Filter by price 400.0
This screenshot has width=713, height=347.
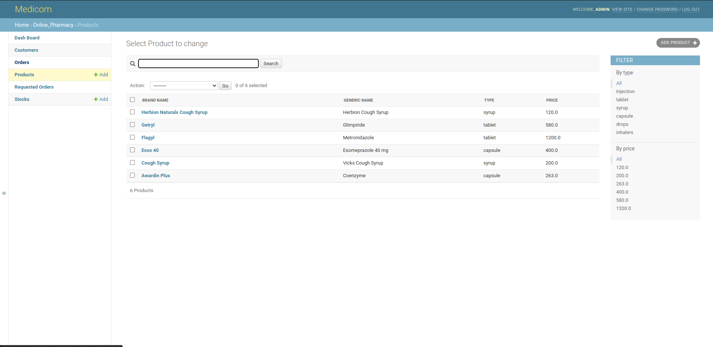pos(622,192)
